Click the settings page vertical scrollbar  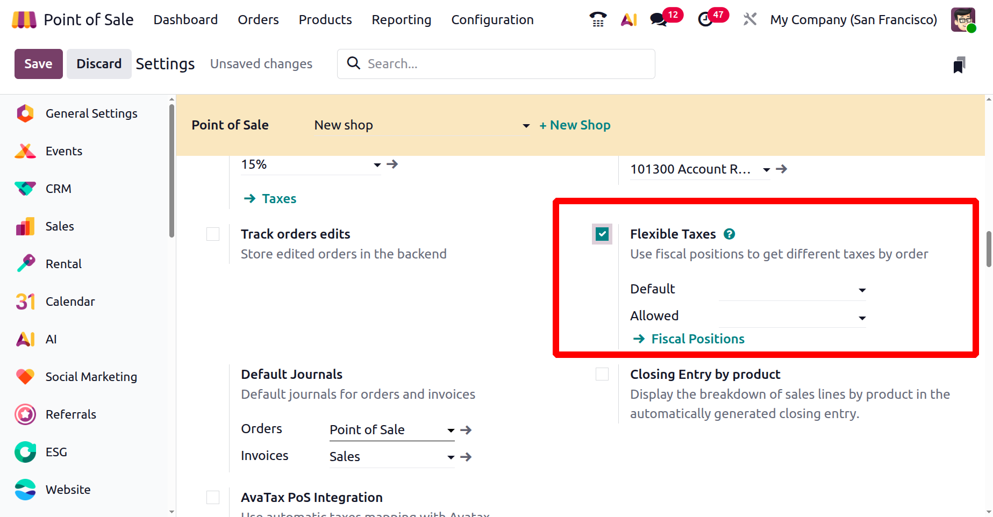point(988,249)
